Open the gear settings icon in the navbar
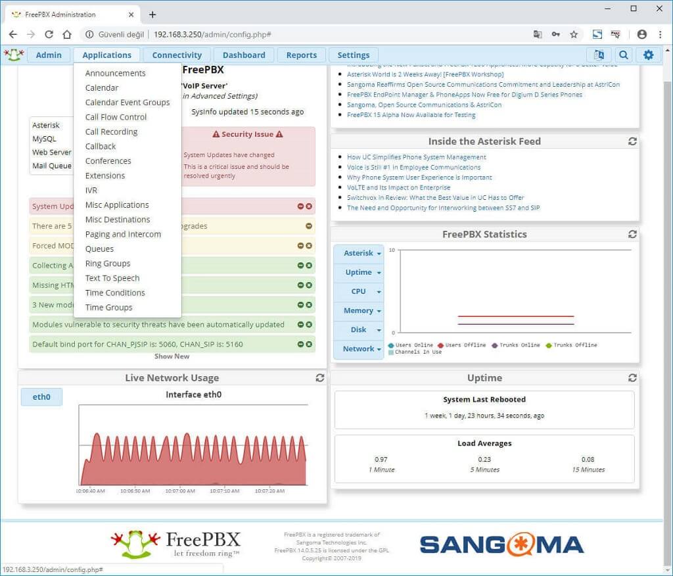Screen dimensions: 673x576 649,55
